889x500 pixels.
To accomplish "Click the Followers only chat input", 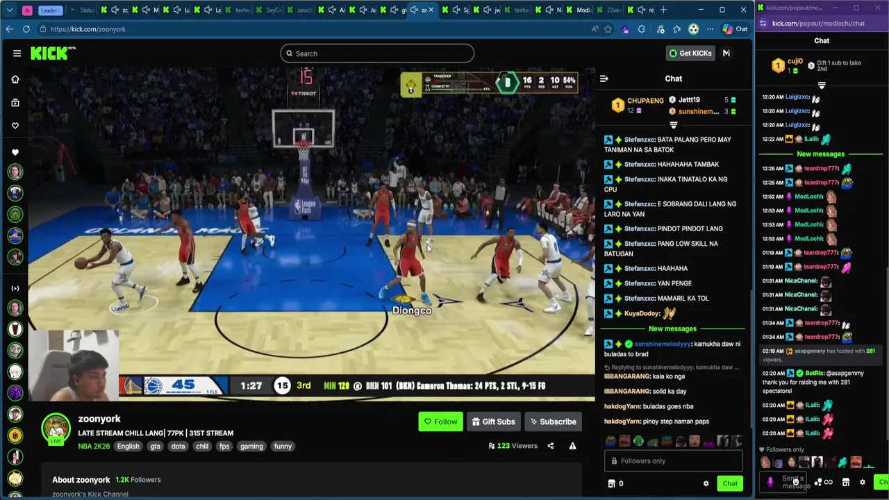I will coord(673,461).
